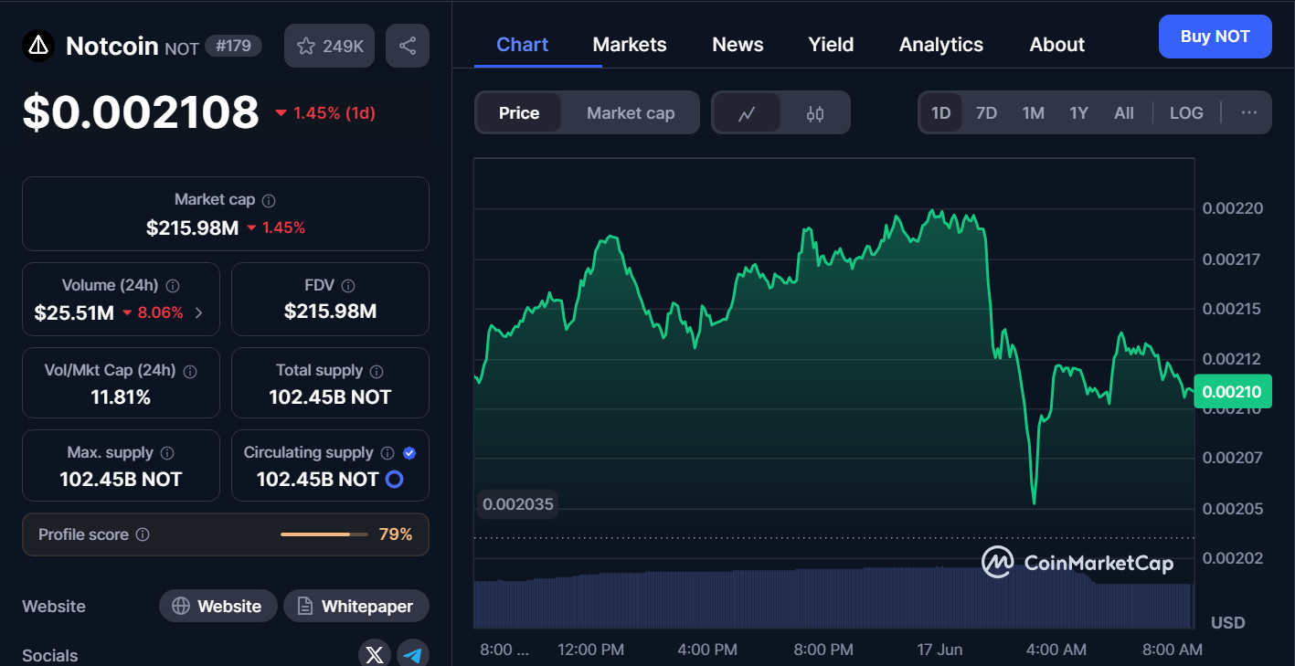The width and height of the screenshot is (1295, 666).
Task: Open the Whitepaper link button
Action: pos(356,606)
